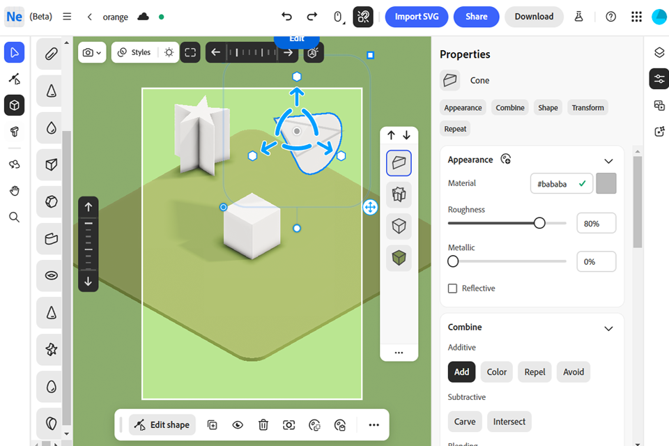Open the apps grid icon
The image size is (669, 446).
pyautogui.click(x=636, y=17)
